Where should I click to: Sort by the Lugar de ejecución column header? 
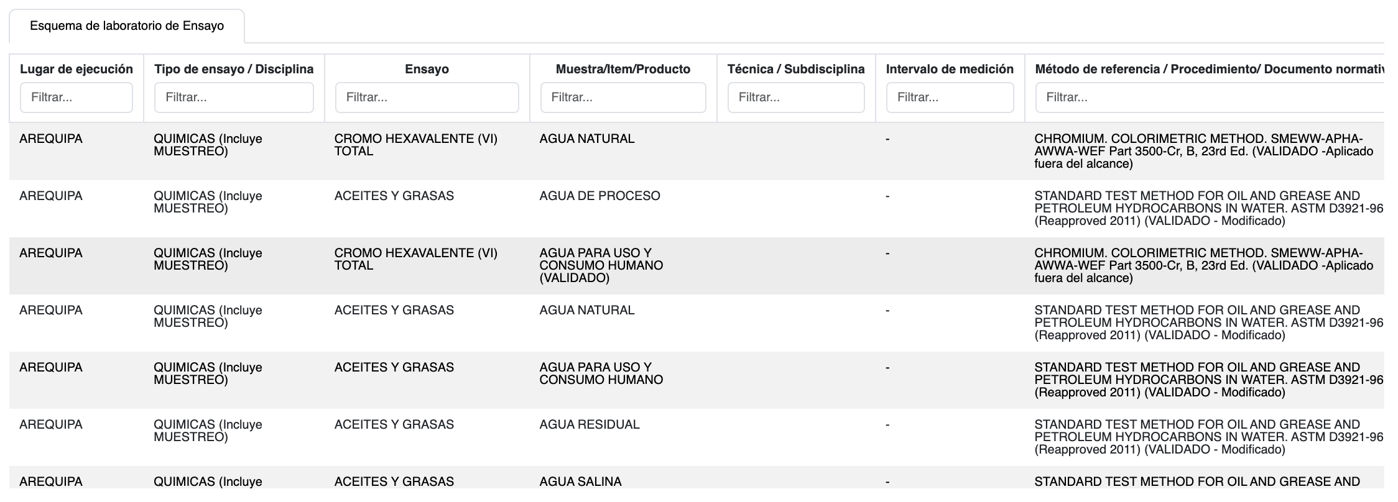[76, 69]
